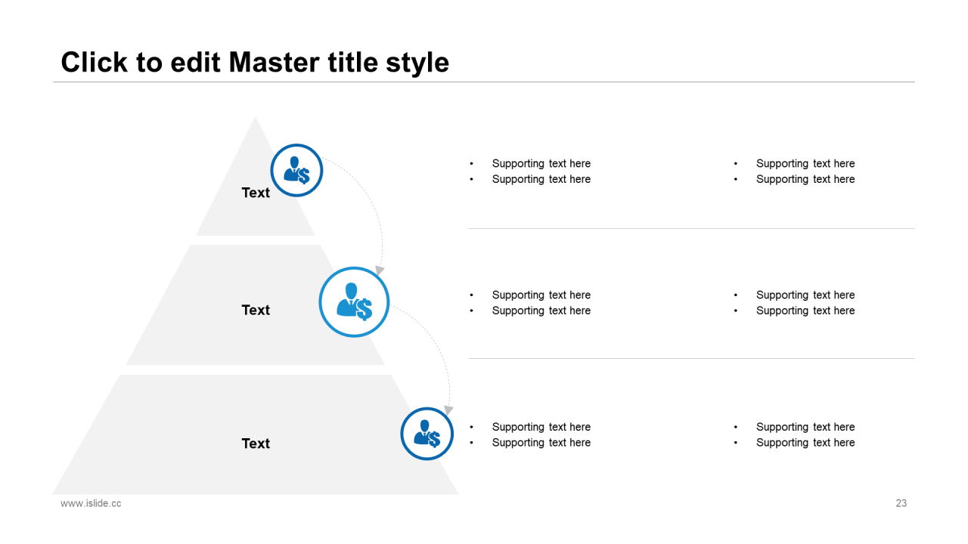Viewport: 968px width, 544px height.
Task: Select the bottom pyramid tier Text label
Action: [256, 444]
